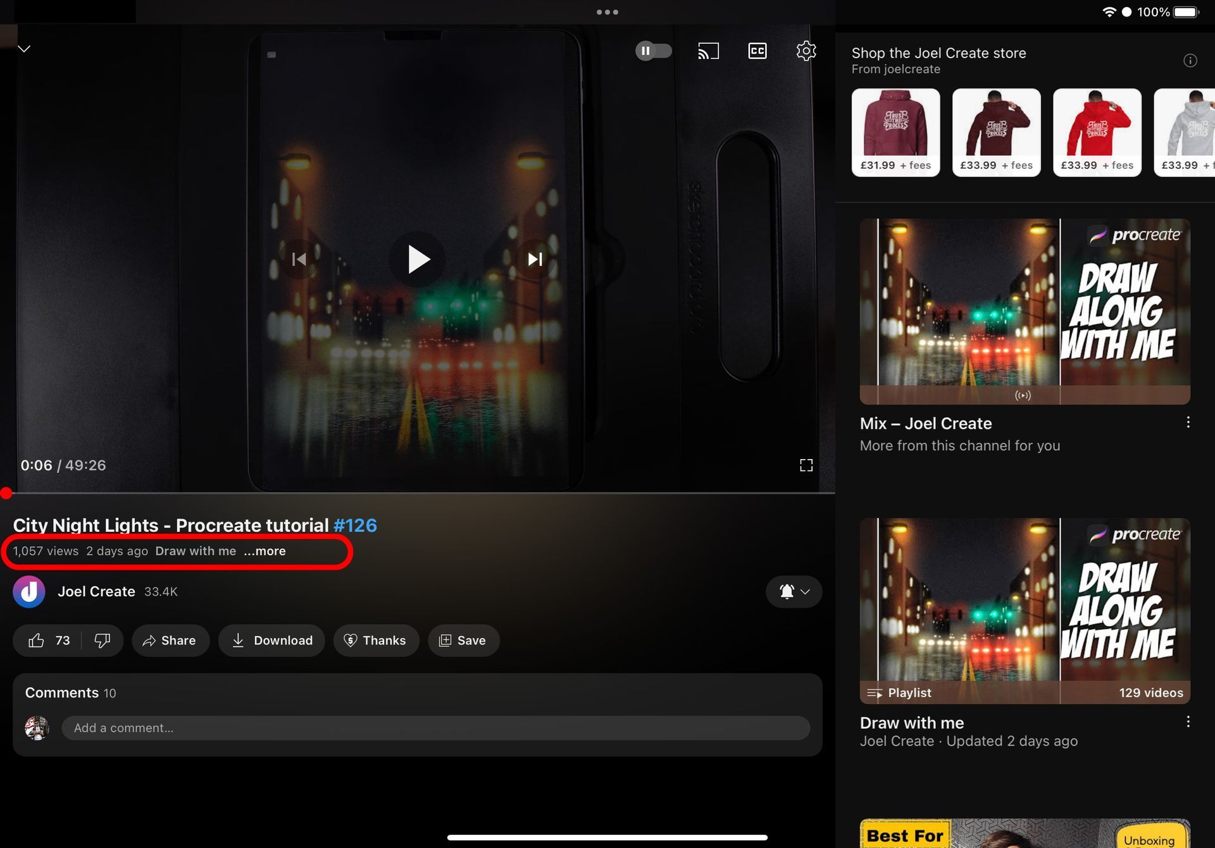Expand description with ...more
Viewport: 1215px width, 848px height.
[x=265, y=551]
